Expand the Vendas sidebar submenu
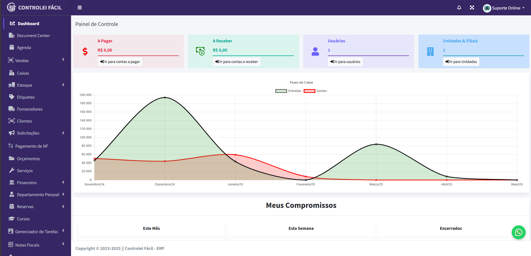Viewport: 531px width, 256px height. (36, 60)
